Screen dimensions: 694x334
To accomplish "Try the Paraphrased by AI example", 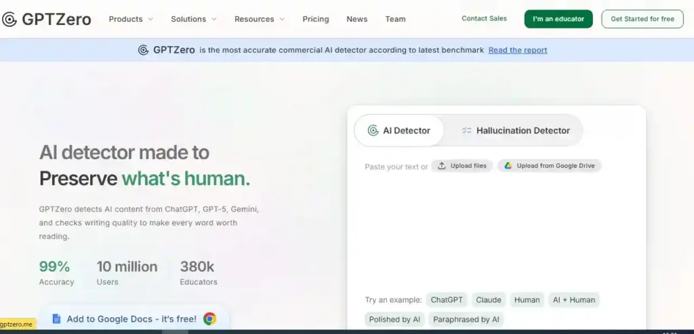I will click(x=466, y=319).
